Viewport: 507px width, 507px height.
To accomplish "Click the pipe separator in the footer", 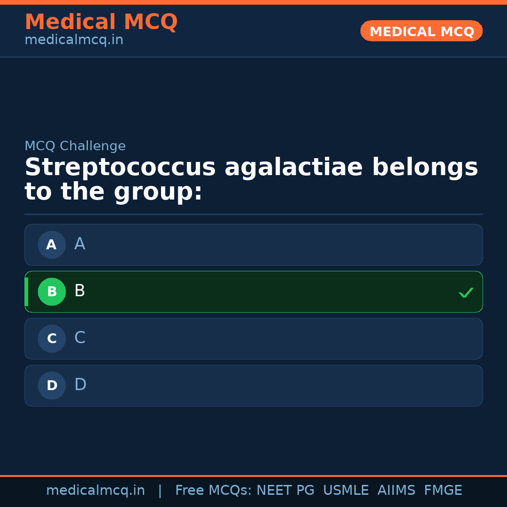I will [x=160, y=490].
